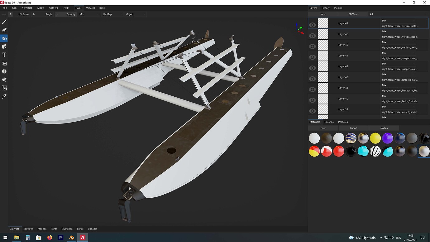Screen dimensions: 430x242
Task: Open Blender from the taskbar
Action: [x=72, y=238]
